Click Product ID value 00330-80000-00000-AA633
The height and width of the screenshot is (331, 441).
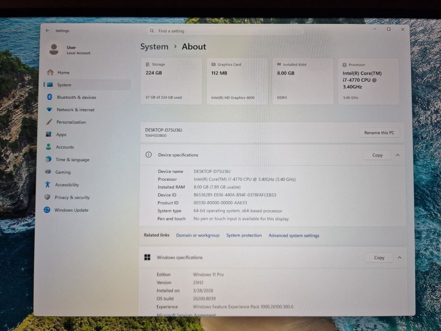tap(220, 203)
